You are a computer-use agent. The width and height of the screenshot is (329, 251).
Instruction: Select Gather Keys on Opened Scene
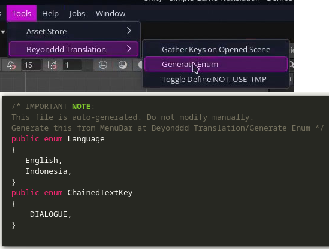[216, 50]
